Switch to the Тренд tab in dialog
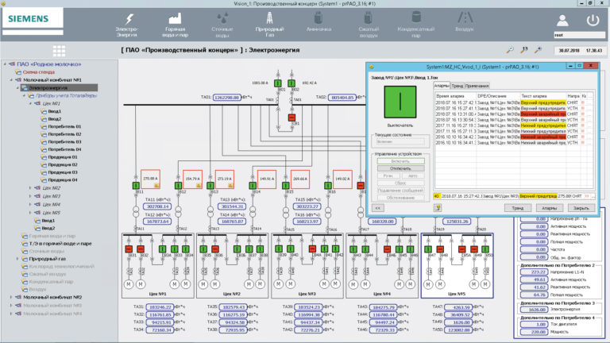 pyautogui.click(x=457, y=86)
